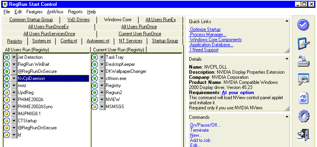Collapse the Quick Links panel

[x=287, y=21]
